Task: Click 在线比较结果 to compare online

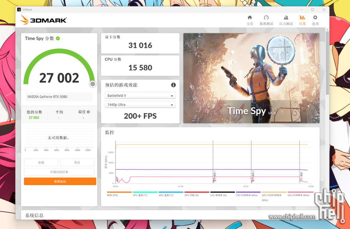Action: click(59, 172)
